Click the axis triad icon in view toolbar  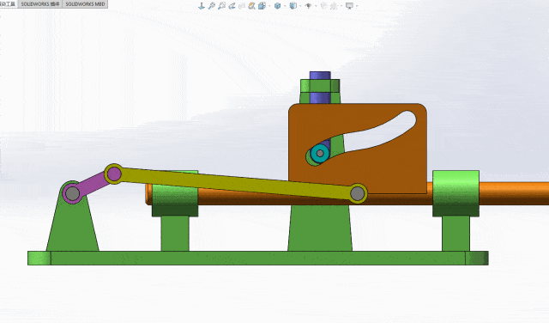[202, 6]
